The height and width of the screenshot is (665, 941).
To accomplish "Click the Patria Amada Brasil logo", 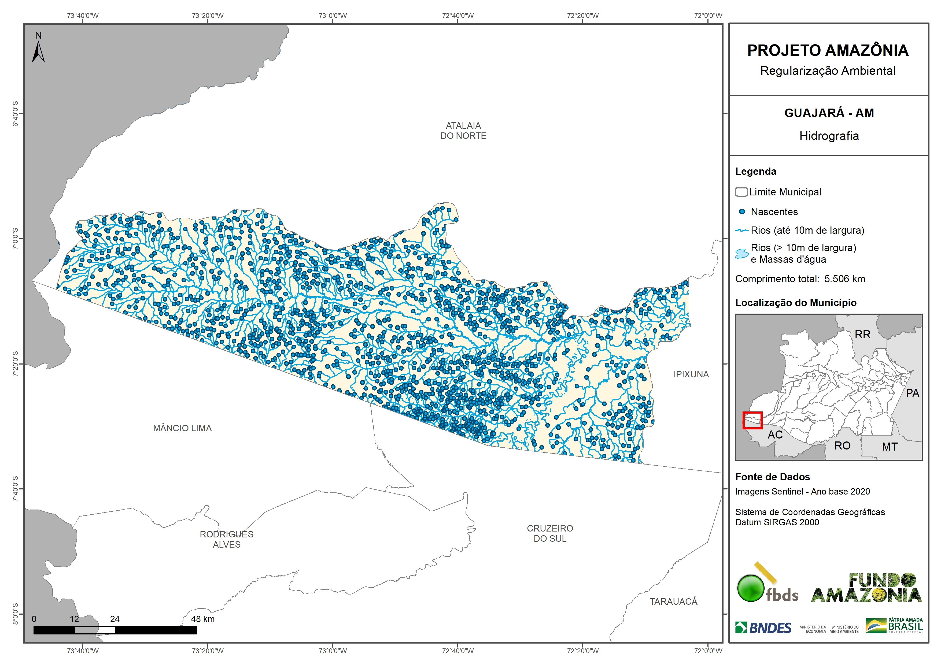I will pos(894,625).
